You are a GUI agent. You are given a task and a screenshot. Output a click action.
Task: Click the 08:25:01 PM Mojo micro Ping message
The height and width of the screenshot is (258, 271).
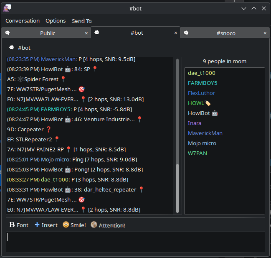pos(72,160)
